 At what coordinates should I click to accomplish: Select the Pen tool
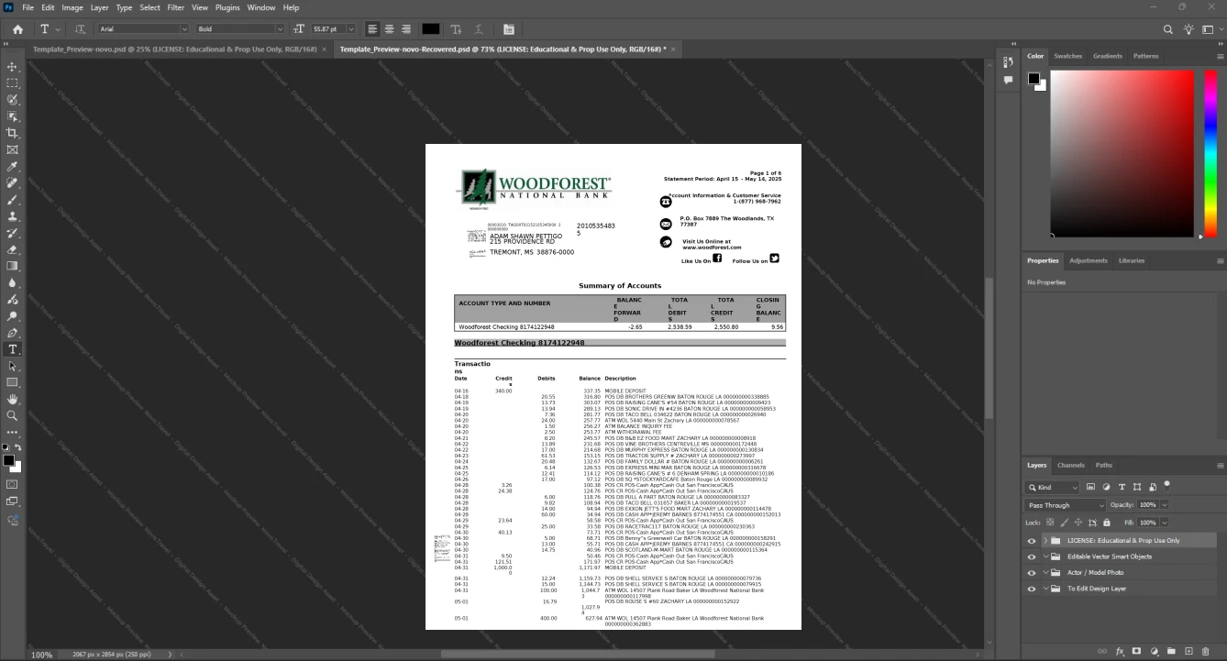click(x=13, y=333)
